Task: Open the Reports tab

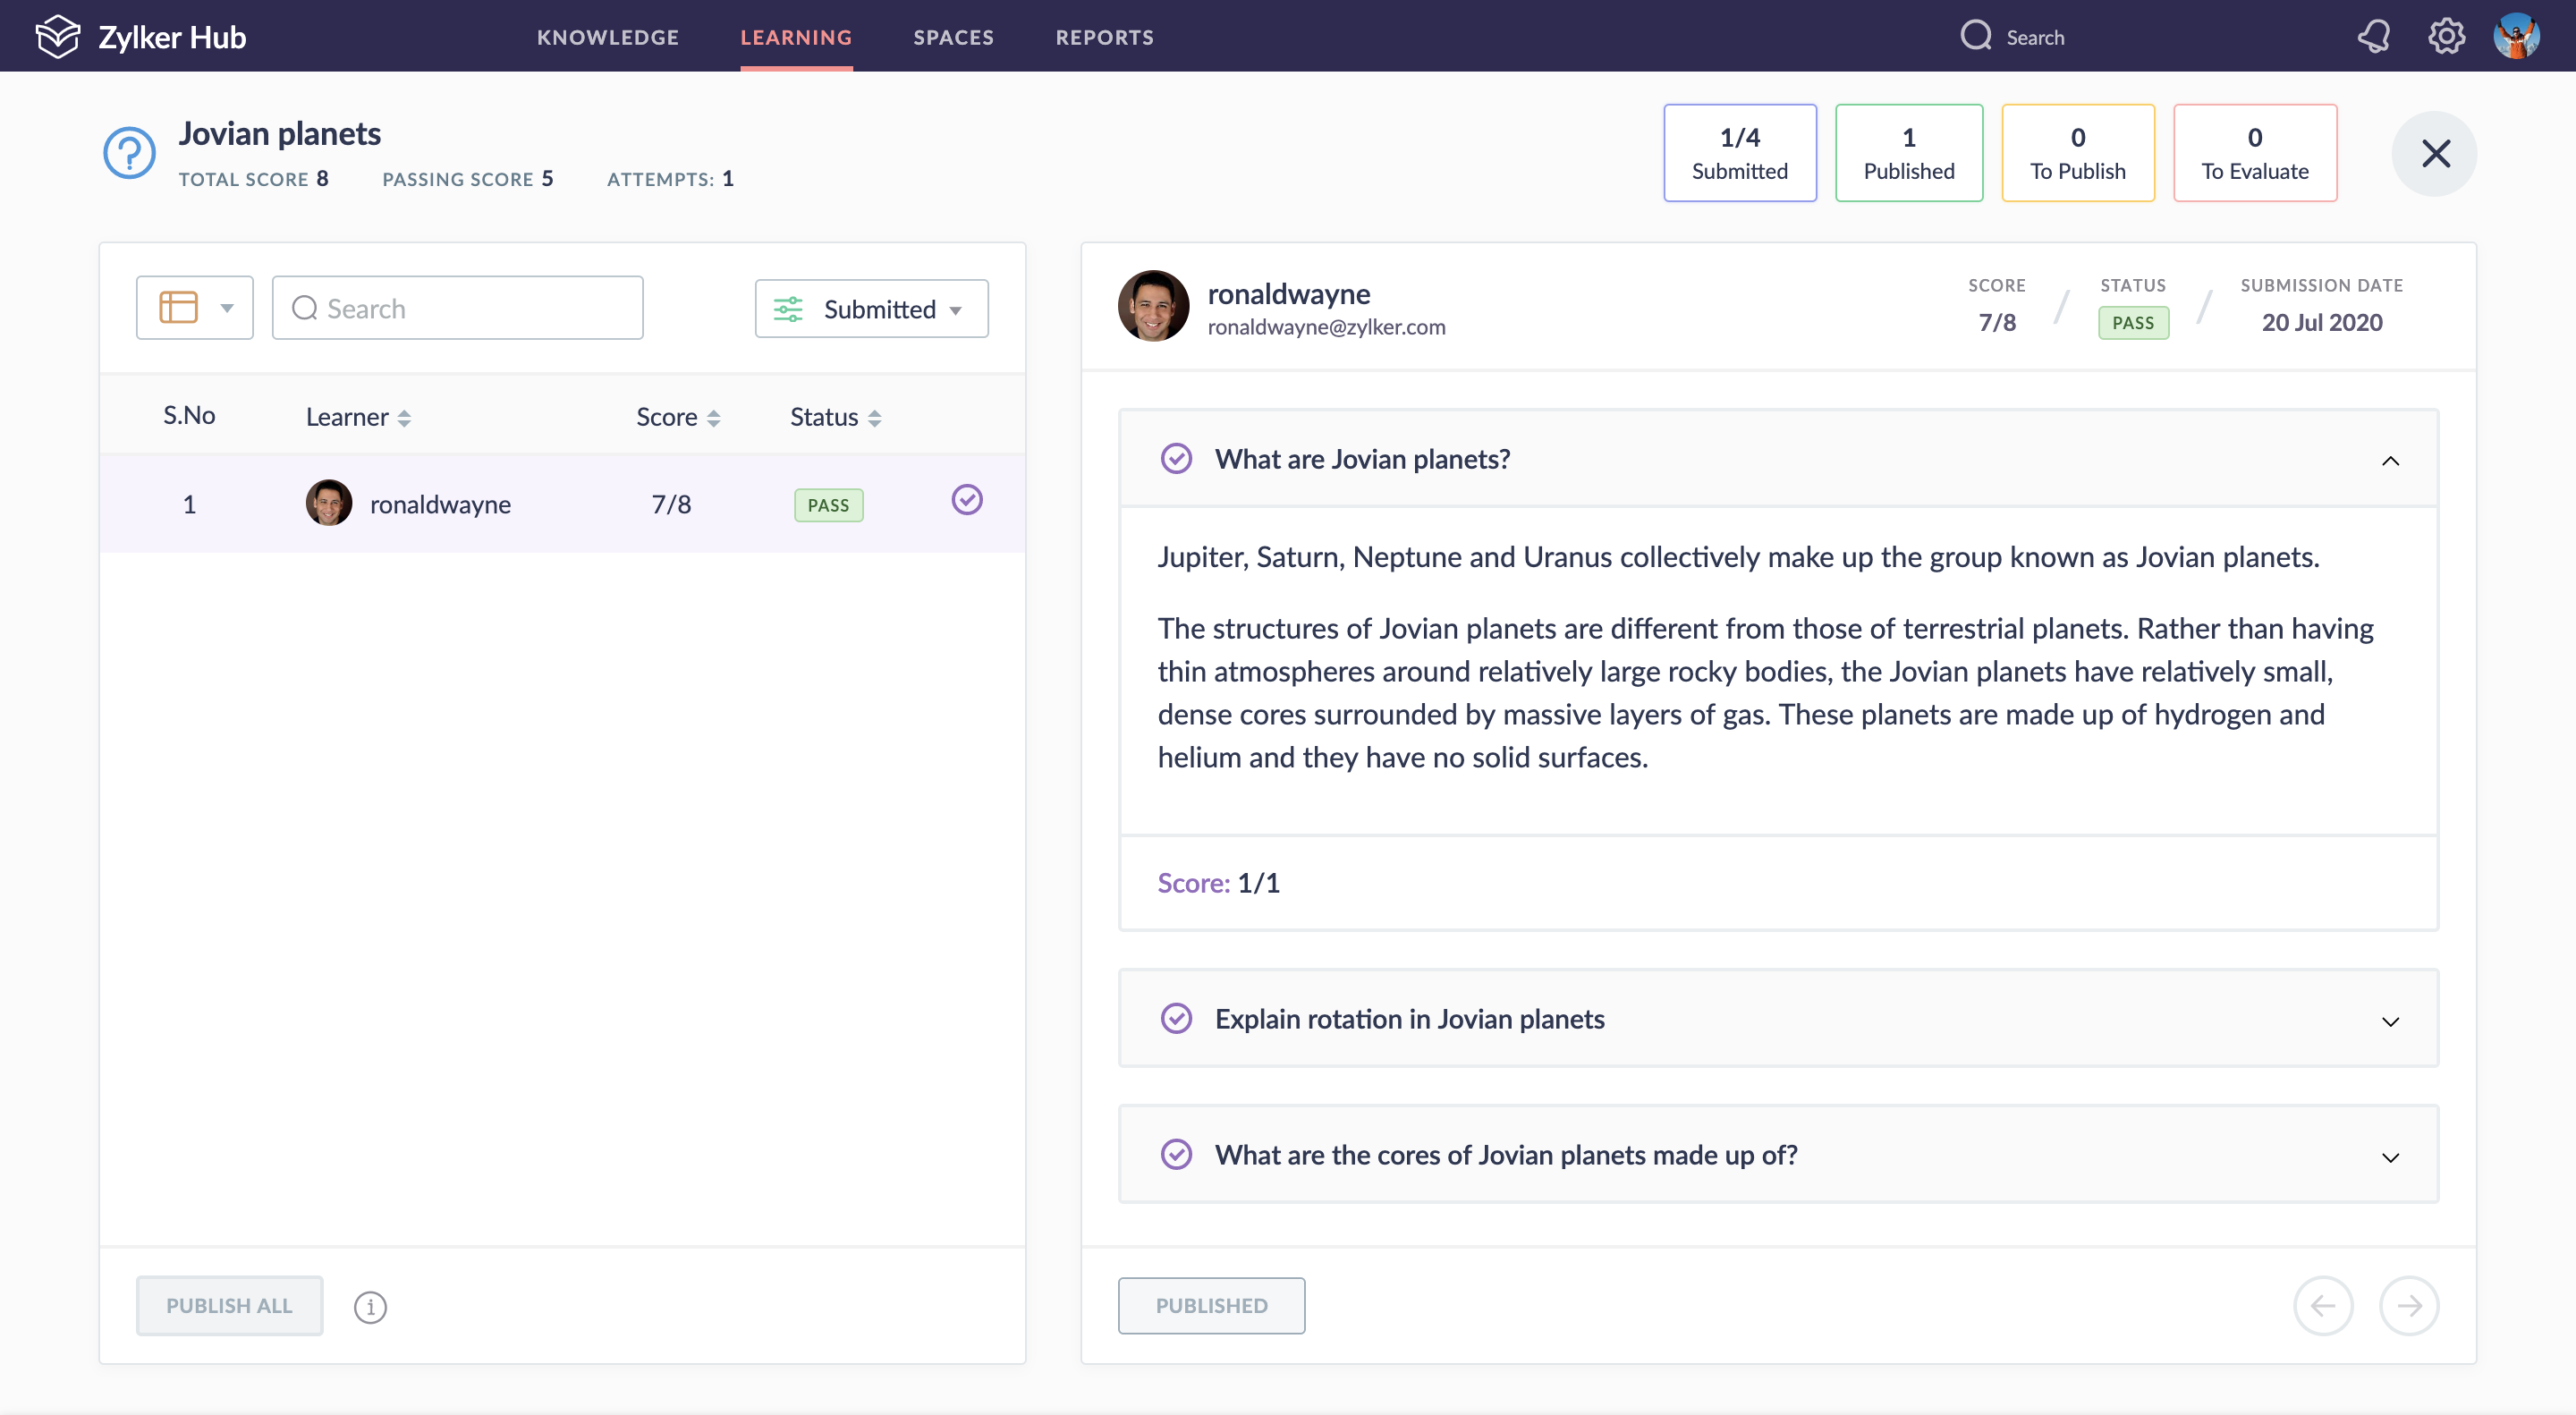Action: pos(1104,37)
